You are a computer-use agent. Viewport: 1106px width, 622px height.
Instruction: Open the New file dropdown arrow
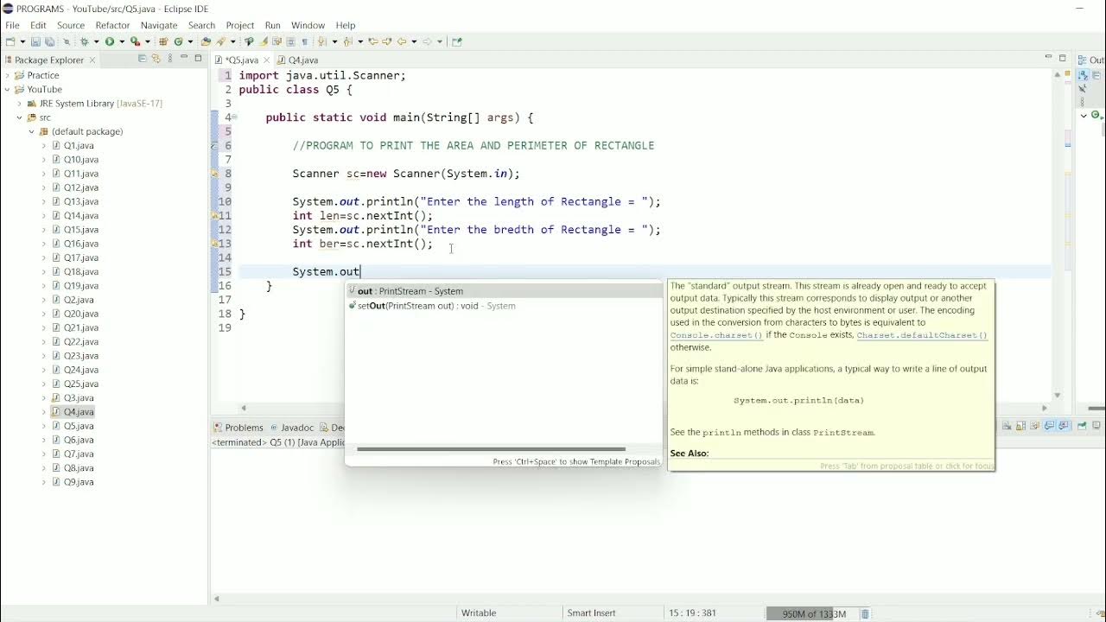point(22,41)
